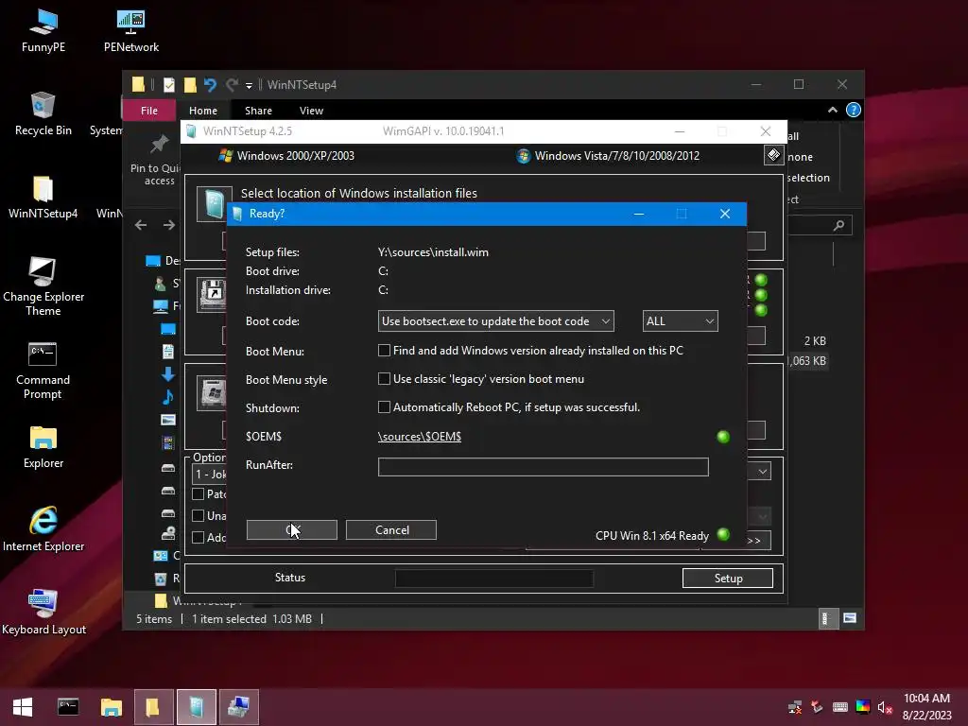Enable classic legacy boot menu checkbox
The height and width of the screenshot is (726, 968).
coord(384,379)
